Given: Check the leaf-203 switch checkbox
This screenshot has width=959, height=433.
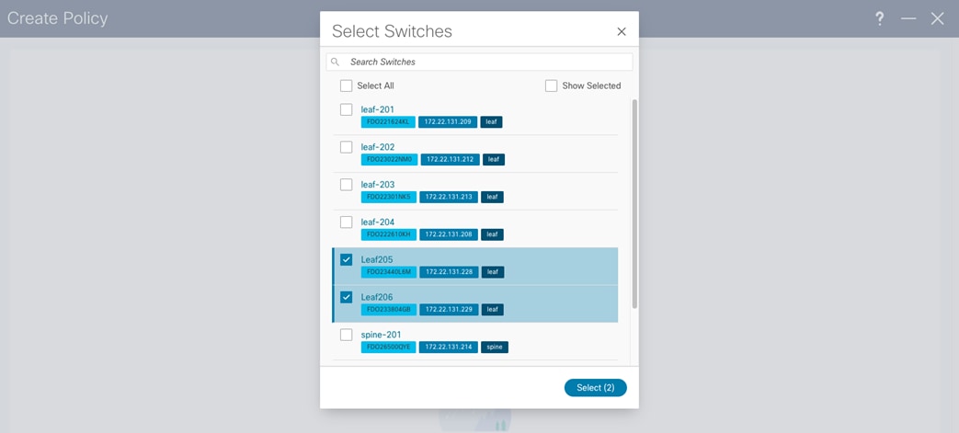Looking at the screenshot, I should 346,184.
